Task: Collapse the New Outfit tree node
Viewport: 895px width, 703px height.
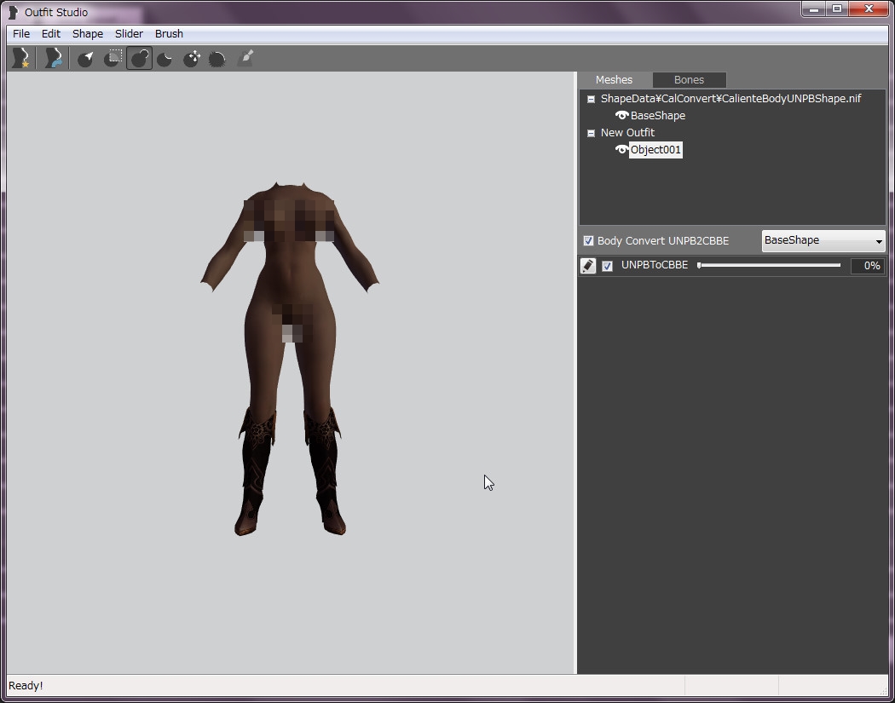Action: coord(591,133)
